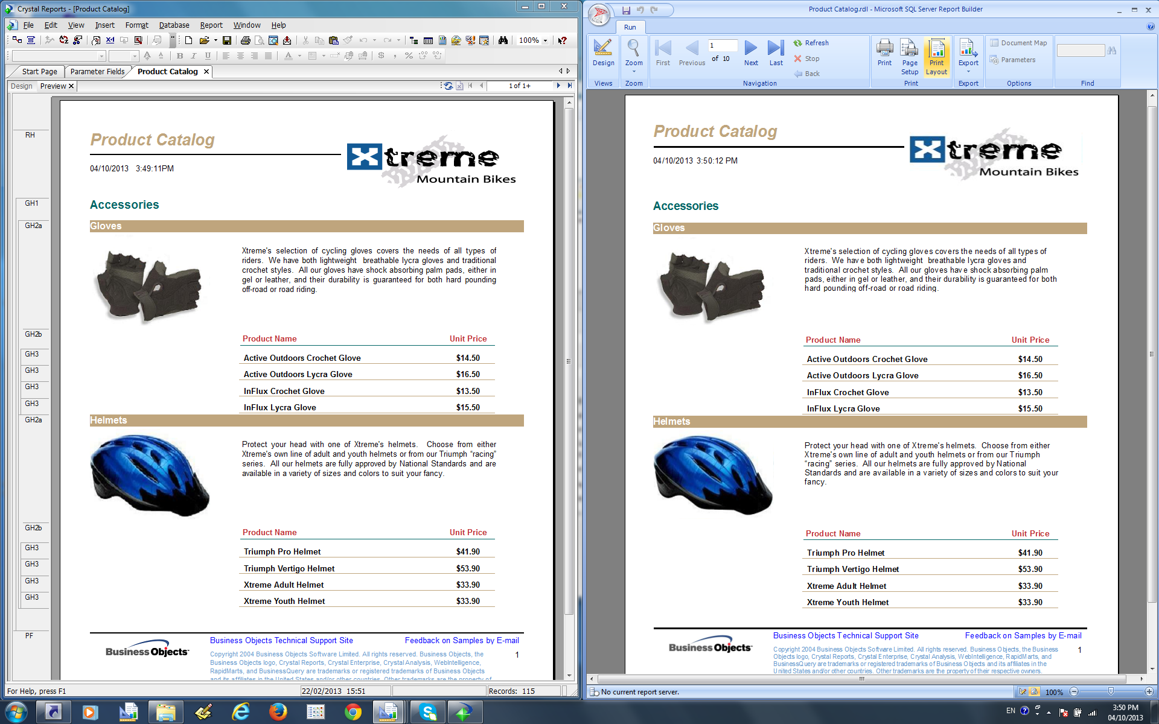Click the percent format icon

pyautogui.click(x=409, y=56)
